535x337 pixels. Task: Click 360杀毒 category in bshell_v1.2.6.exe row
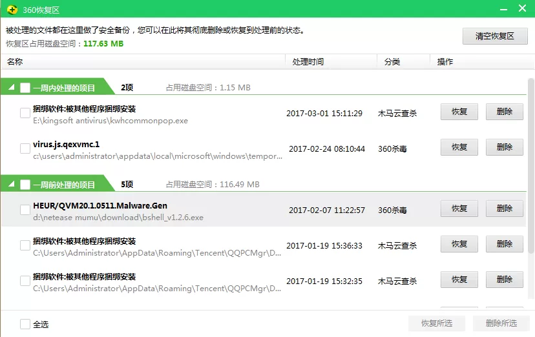pos(392,210)
